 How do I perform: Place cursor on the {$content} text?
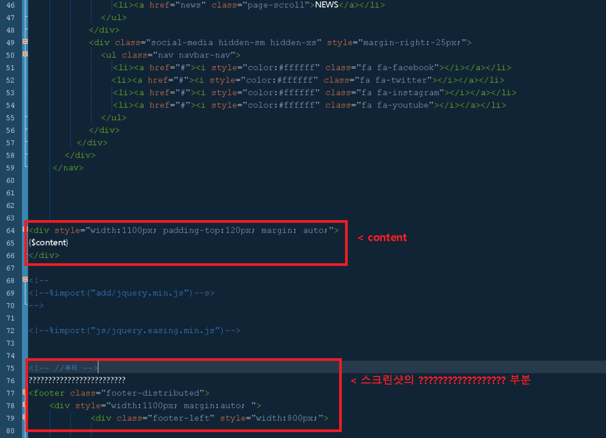coord(49,243)
